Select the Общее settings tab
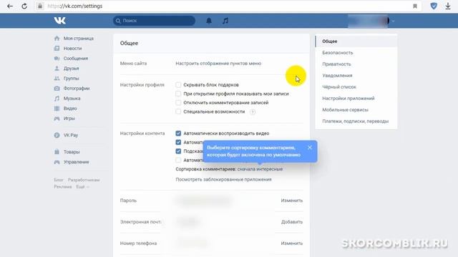This screenshot has width=458, height=257. click(x=356, y=41)
